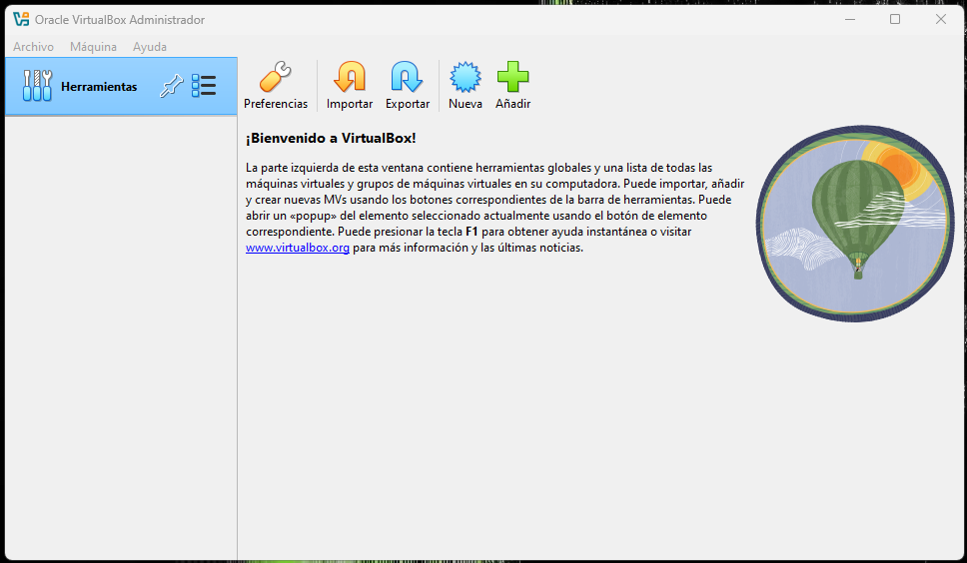Close the VirtualBox Administrador window

point(940,19)
